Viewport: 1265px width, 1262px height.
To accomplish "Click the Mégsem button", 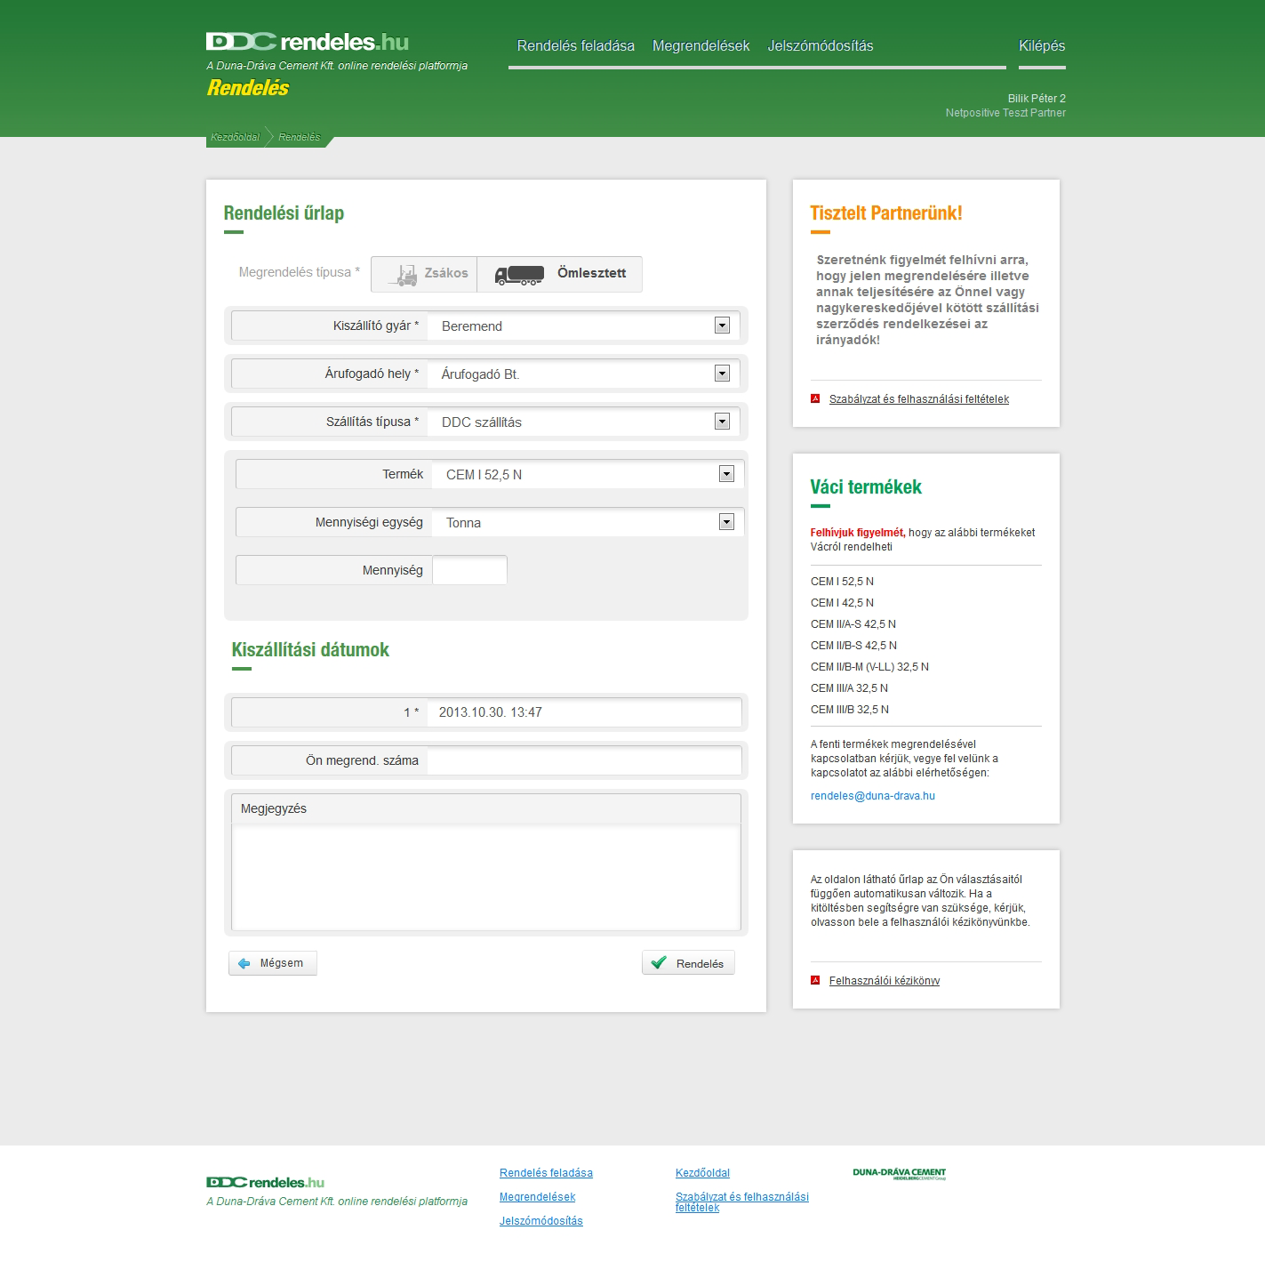I will coord(273,963).
